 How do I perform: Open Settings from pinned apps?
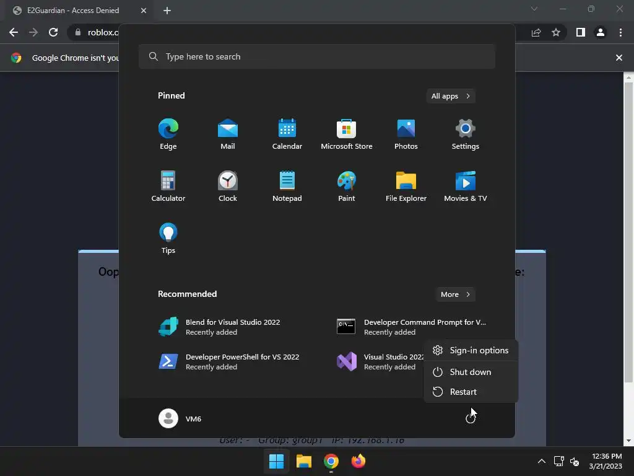pos(466,134)
